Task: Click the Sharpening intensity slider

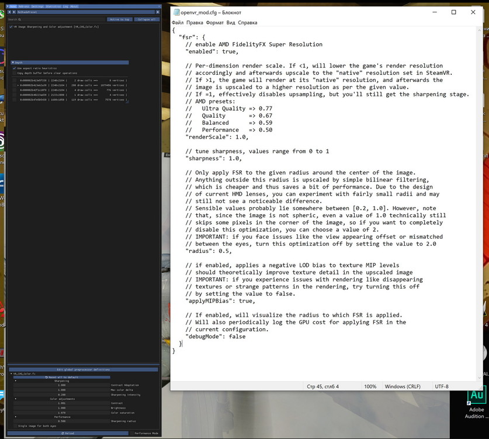Action: (x=62, y=395)
